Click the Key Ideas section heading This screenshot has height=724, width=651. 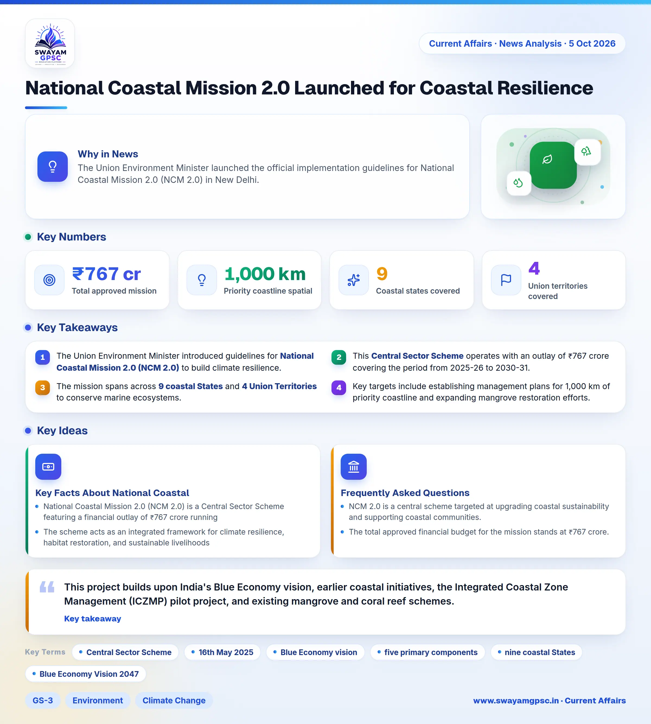point(62,431)
